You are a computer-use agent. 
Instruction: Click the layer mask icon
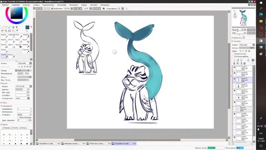point(253,60)
